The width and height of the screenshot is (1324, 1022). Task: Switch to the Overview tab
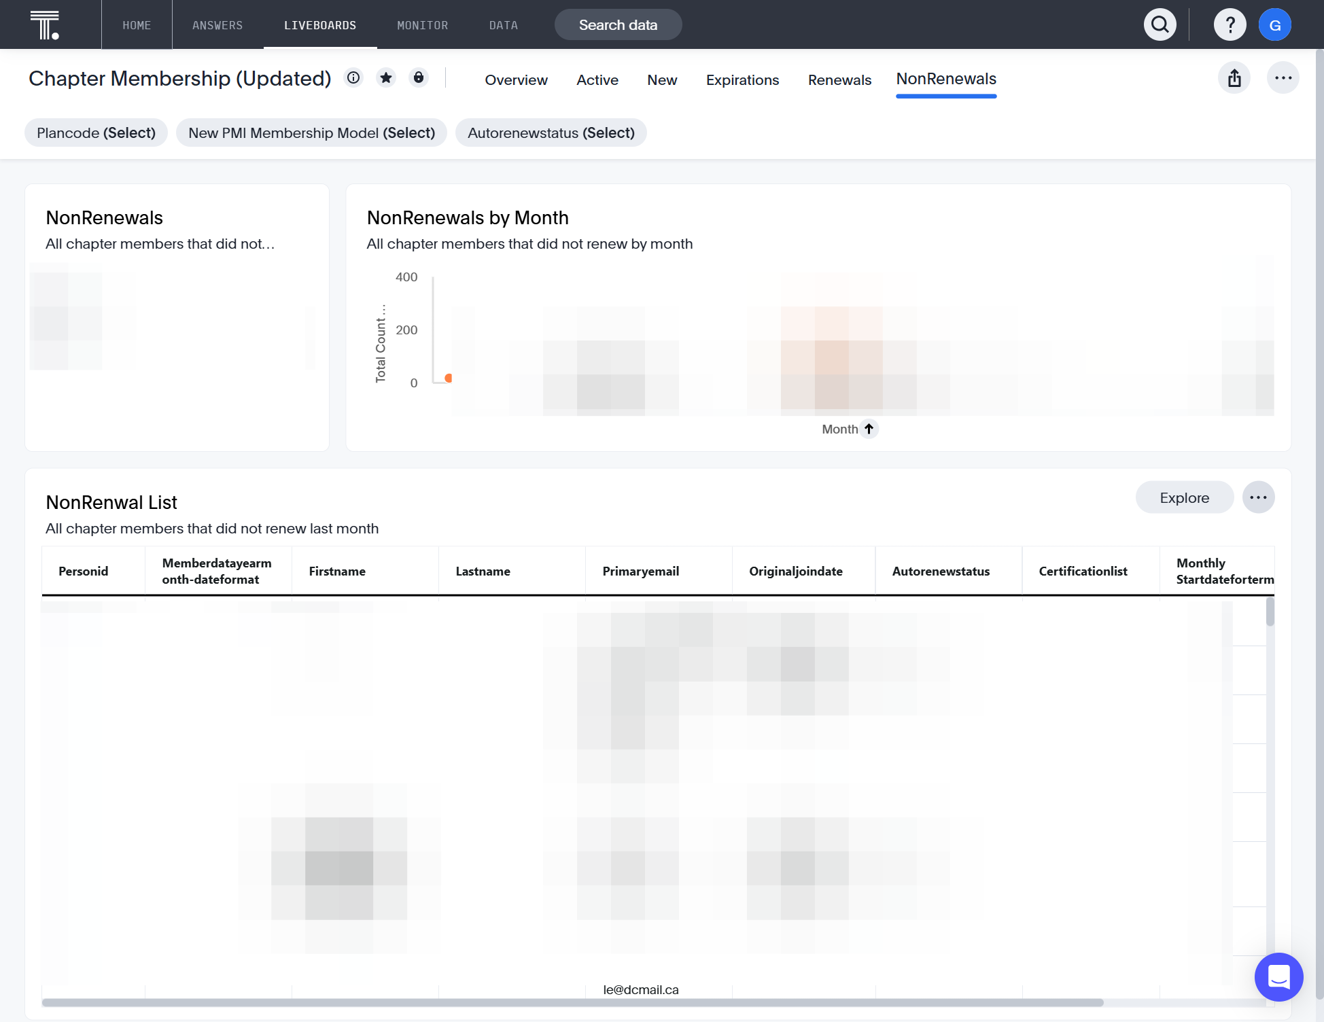[516, 80]
